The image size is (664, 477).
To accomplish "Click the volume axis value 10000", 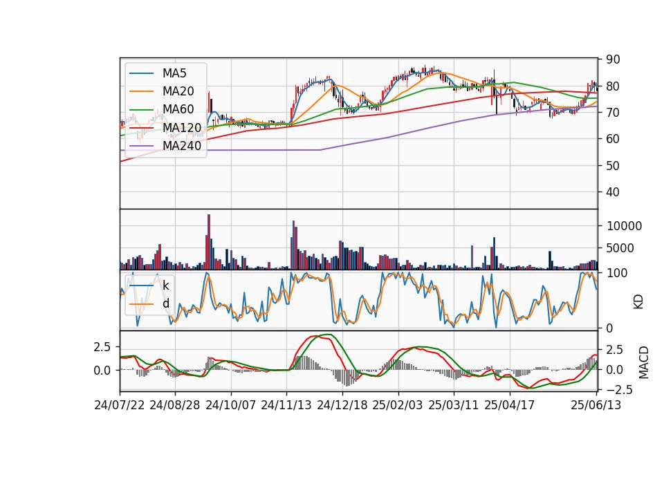I will tap(624, 226).
